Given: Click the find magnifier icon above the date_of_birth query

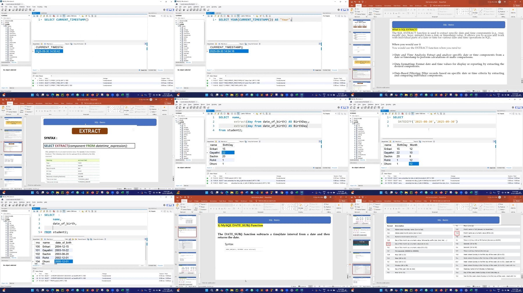Looking at the screenshot, I should (x=89, y=211).
